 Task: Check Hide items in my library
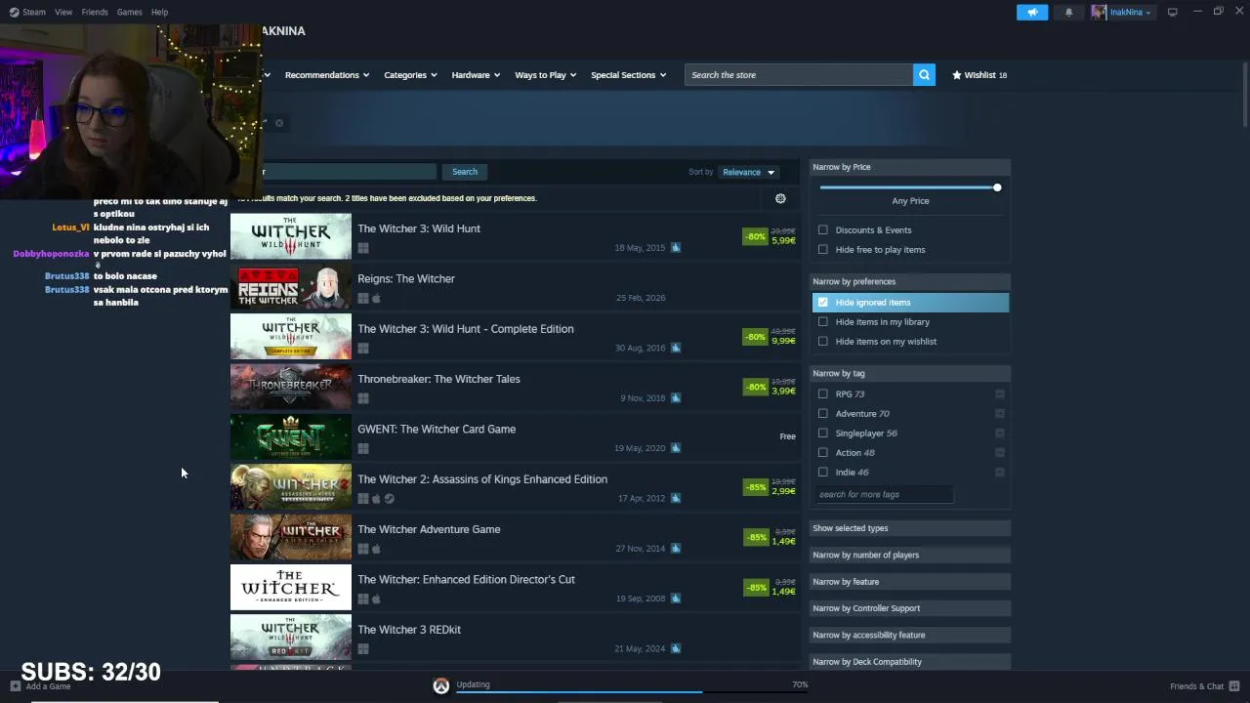822,321
